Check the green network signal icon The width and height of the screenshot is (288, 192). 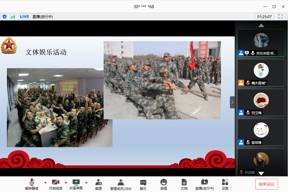pos(13,17)
